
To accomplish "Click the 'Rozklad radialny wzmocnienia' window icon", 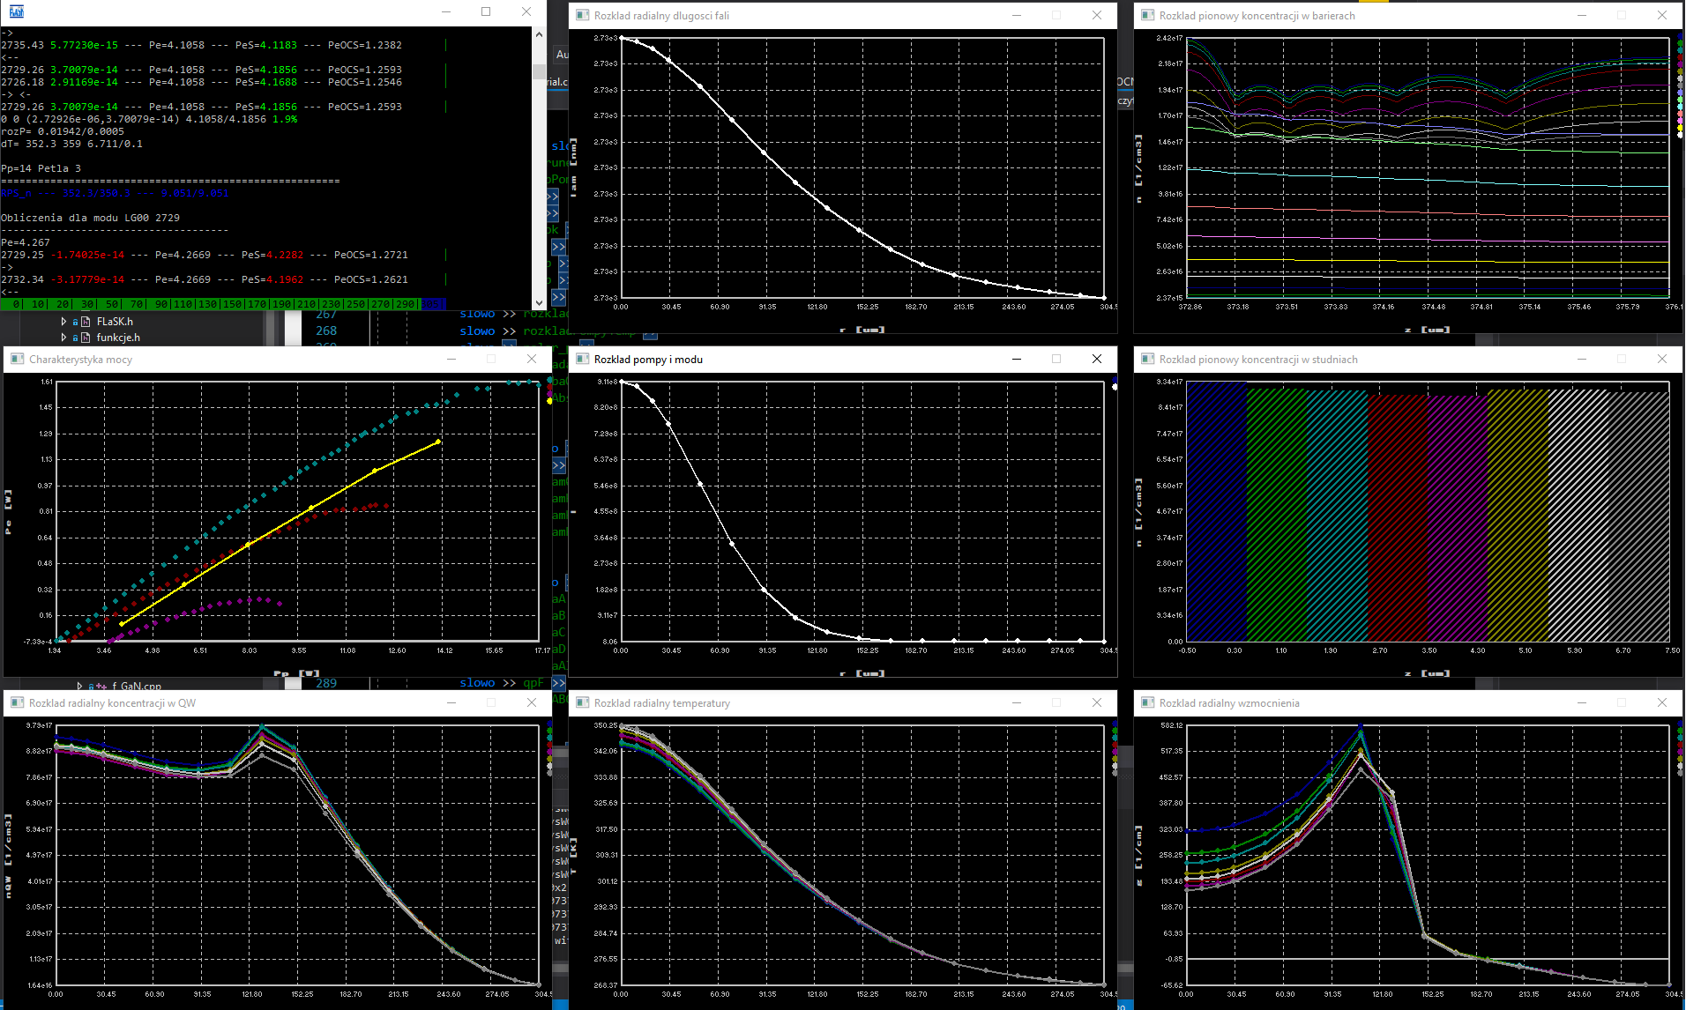I will point(1147,702).
